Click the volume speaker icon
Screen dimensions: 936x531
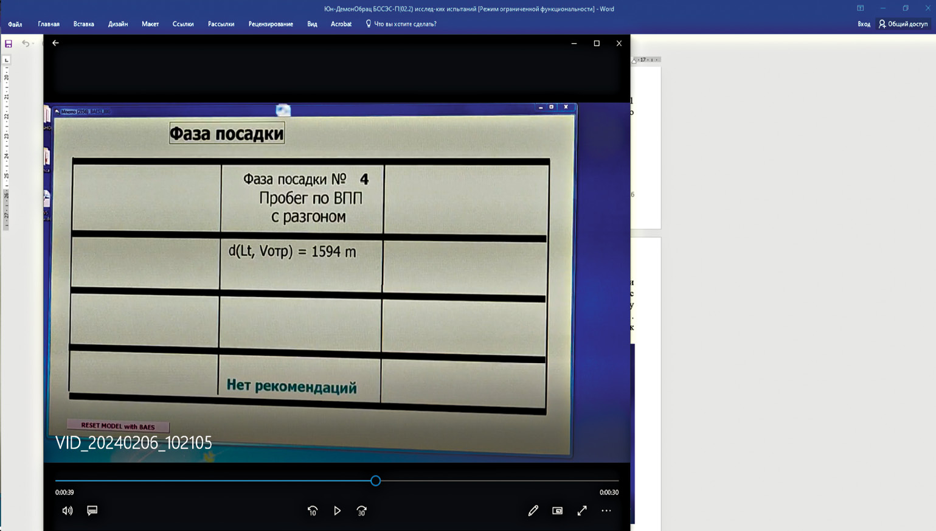[x=67, y=511]
